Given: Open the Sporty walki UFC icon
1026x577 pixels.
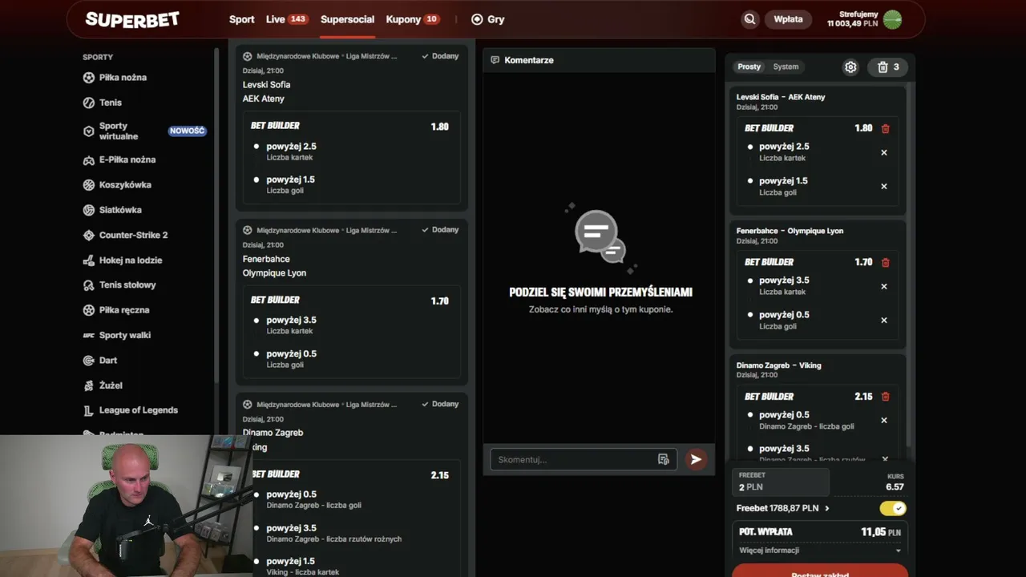Looking at the screenshot, I should point(89,336).
